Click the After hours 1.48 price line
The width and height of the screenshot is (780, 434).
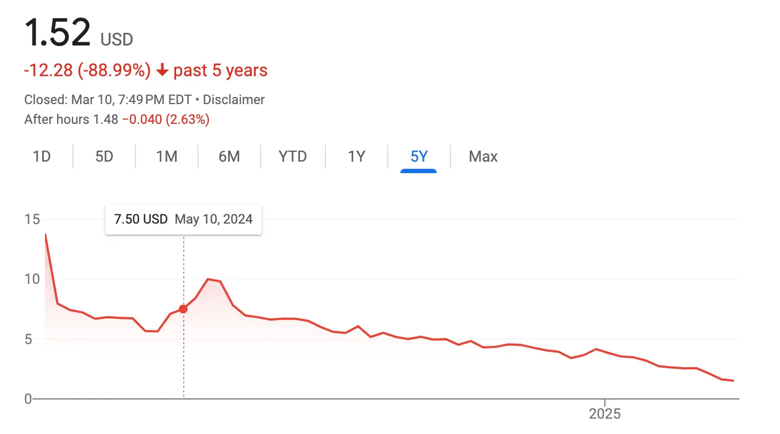tap(117, 119)
